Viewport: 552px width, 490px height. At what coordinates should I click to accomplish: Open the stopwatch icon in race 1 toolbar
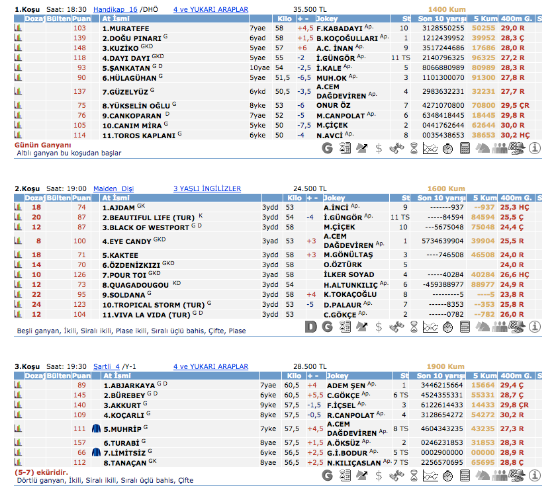448,149
